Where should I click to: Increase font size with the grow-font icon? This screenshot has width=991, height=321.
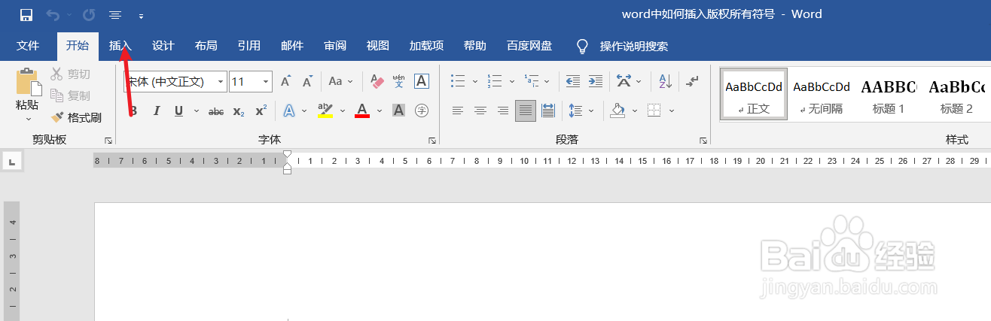point(285,81)
